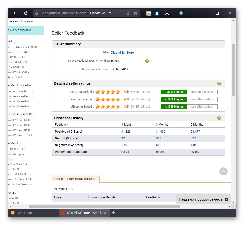
Task: Open sidebar category Global Version-Redmi header
Action: coord(21,85)
